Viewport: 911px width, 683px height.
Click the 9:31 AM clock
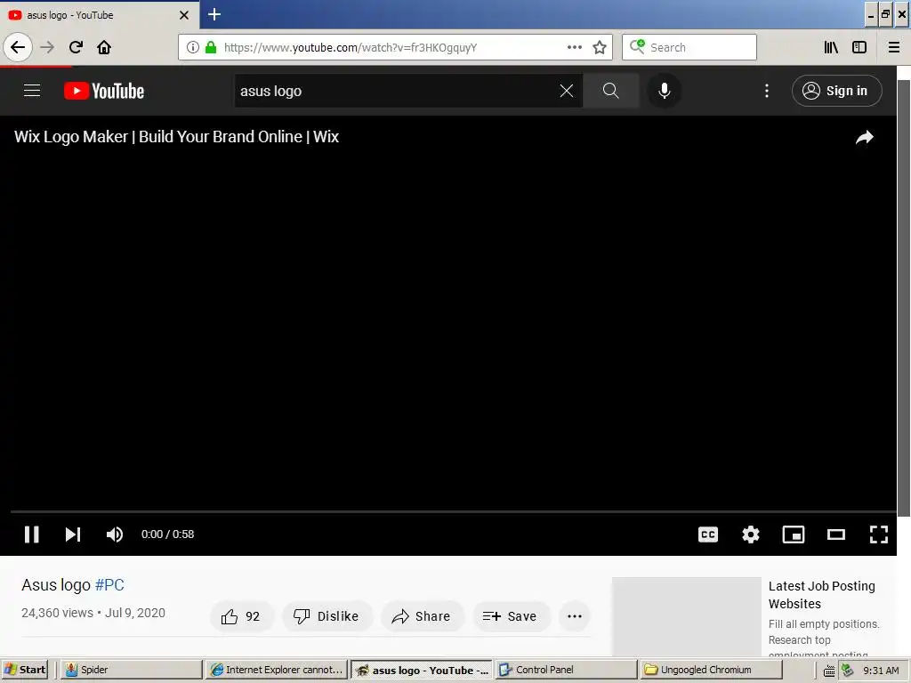pyautogui.click(x=881, y=671)
